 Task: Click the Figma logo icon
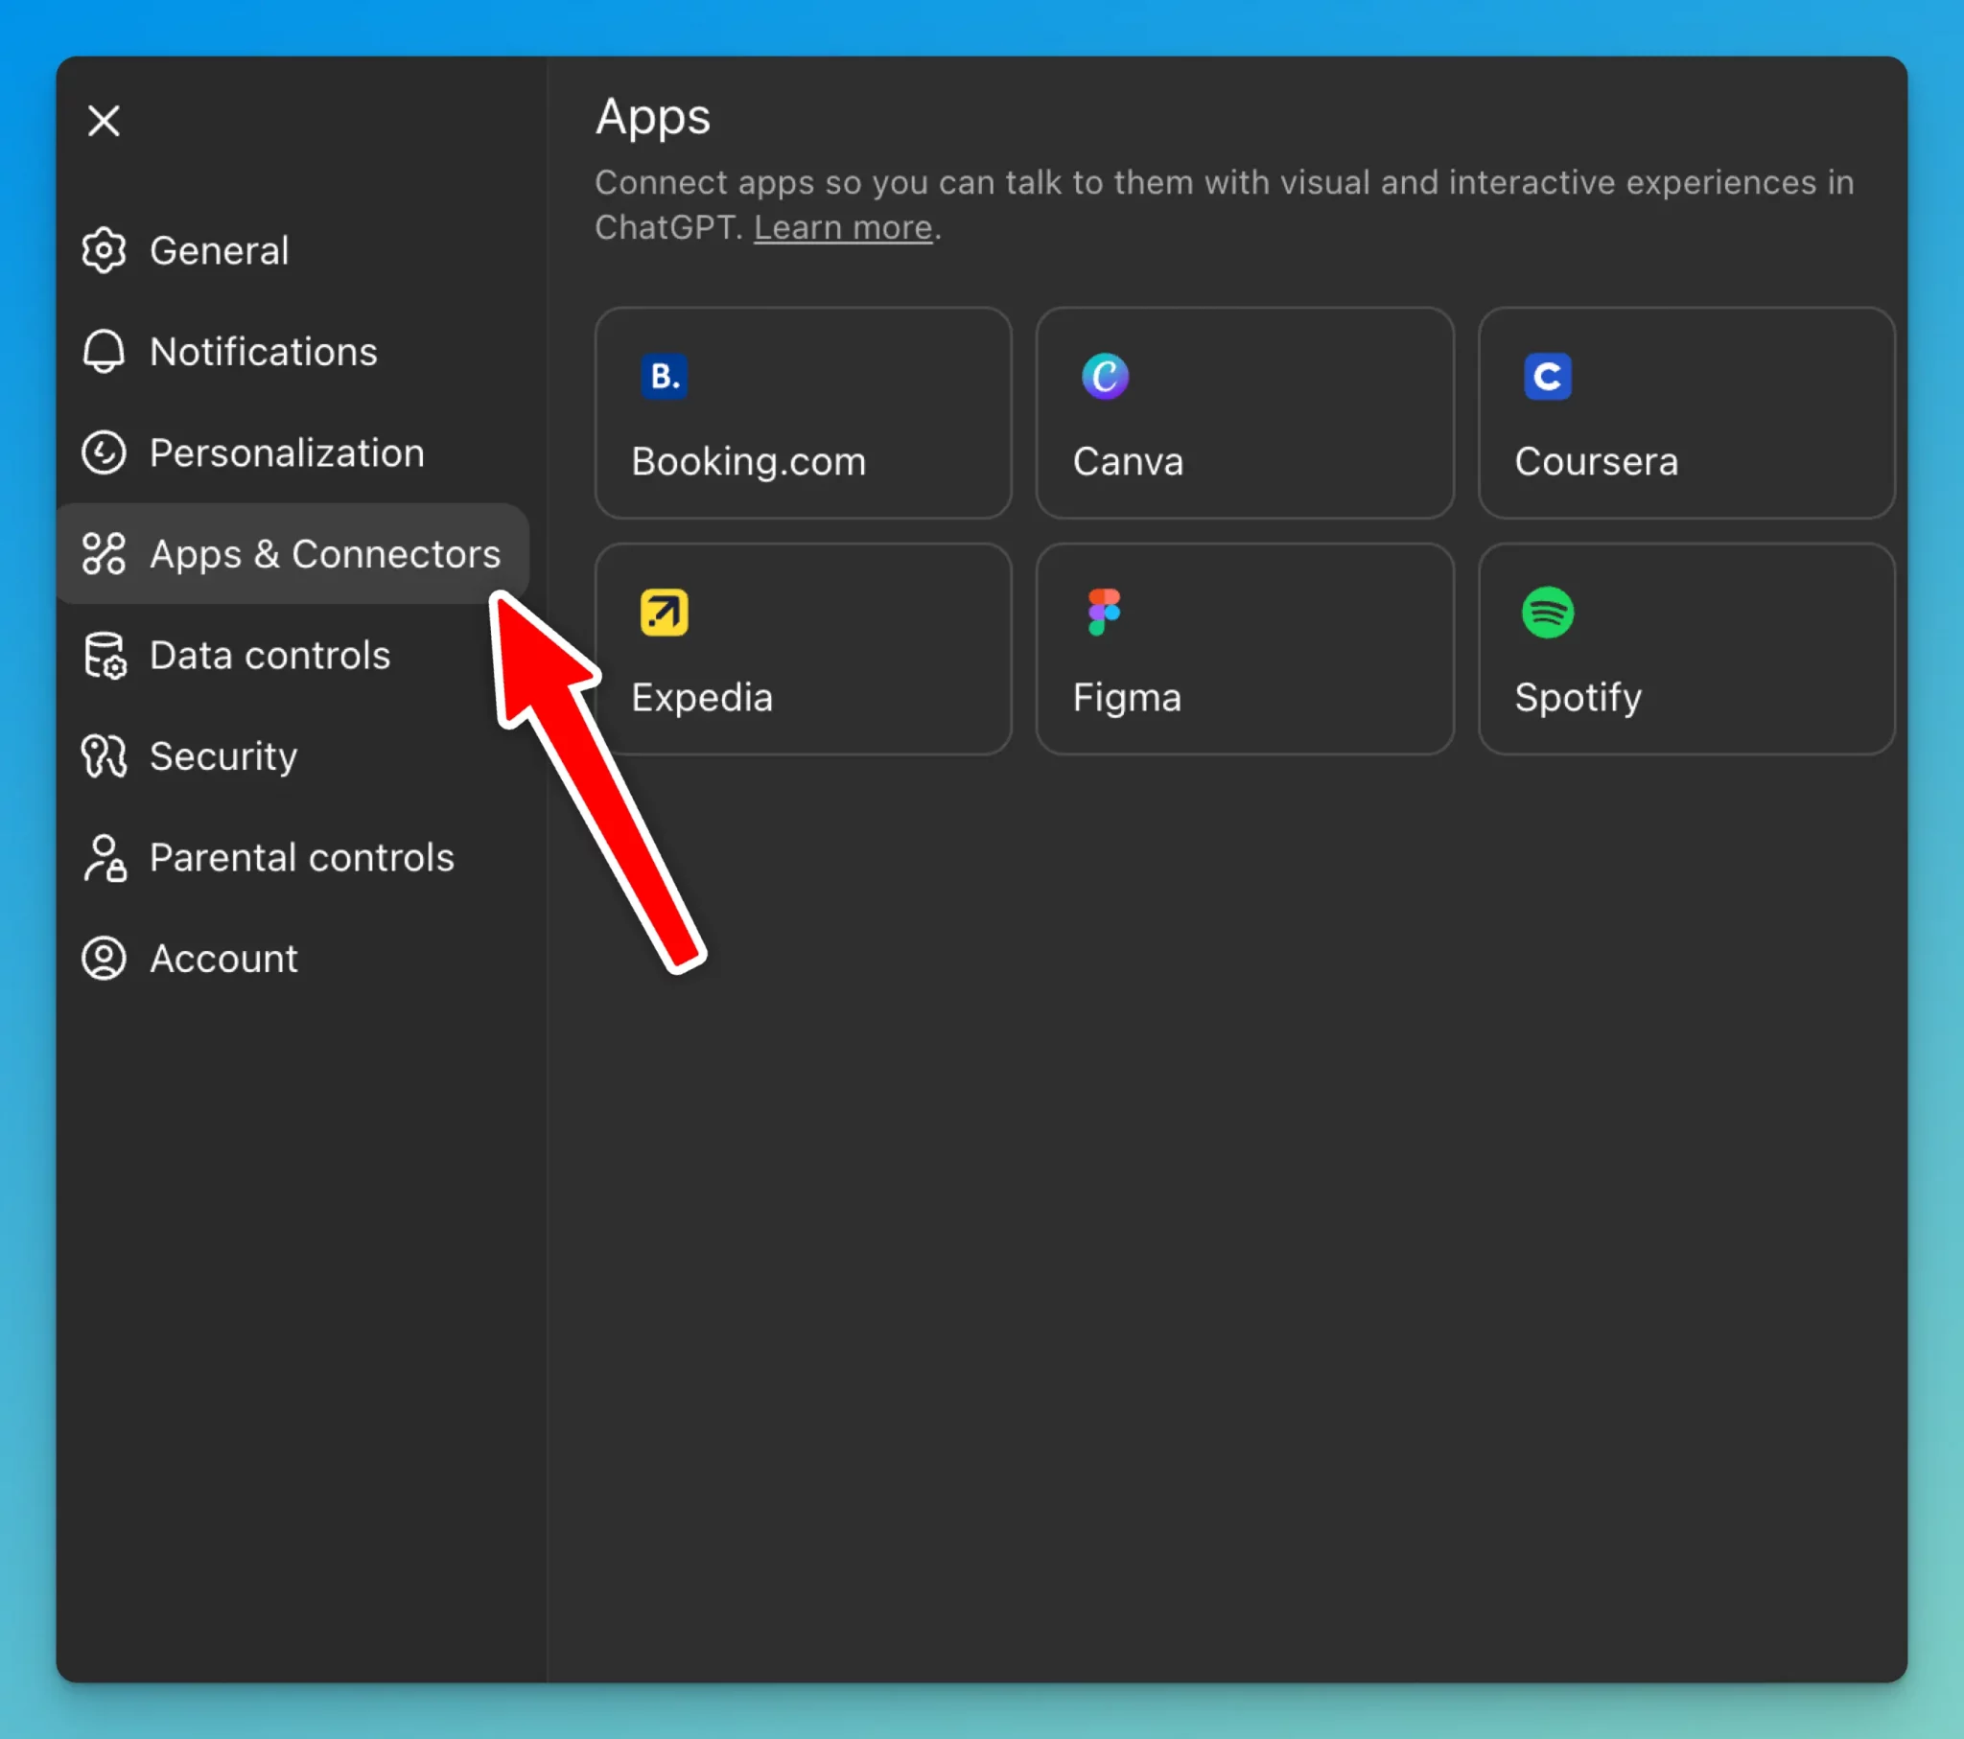coord(1104,613)
